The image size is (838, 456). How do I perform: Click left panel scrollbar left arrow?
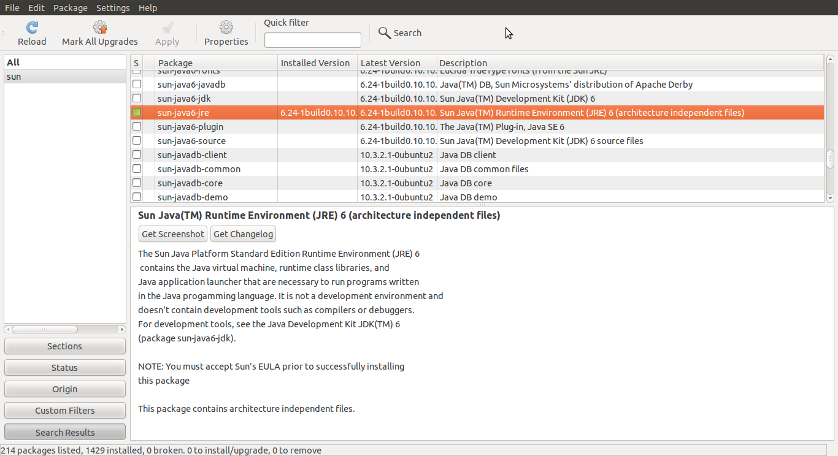[x=8, y=329]
